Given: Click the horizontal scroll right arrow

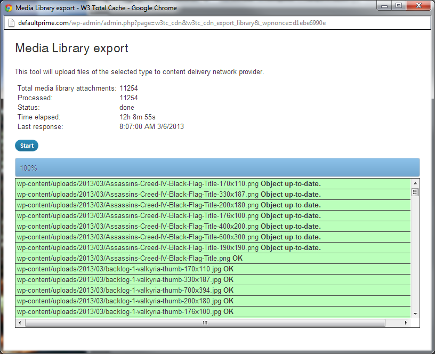Looking at the screenshot, I should 406,323.
